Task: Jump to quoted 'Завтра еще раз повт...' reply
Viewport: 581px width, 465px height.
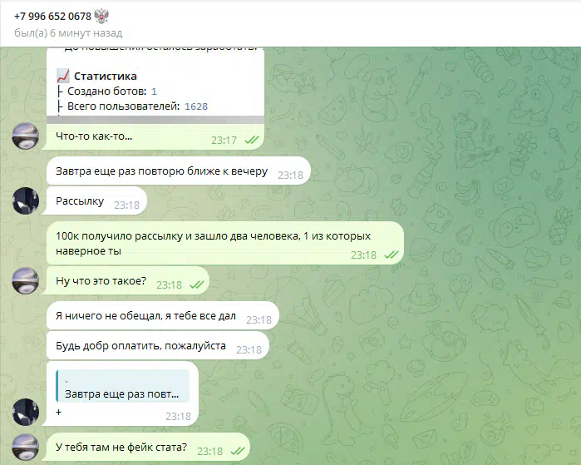Action: click(123, 386)
